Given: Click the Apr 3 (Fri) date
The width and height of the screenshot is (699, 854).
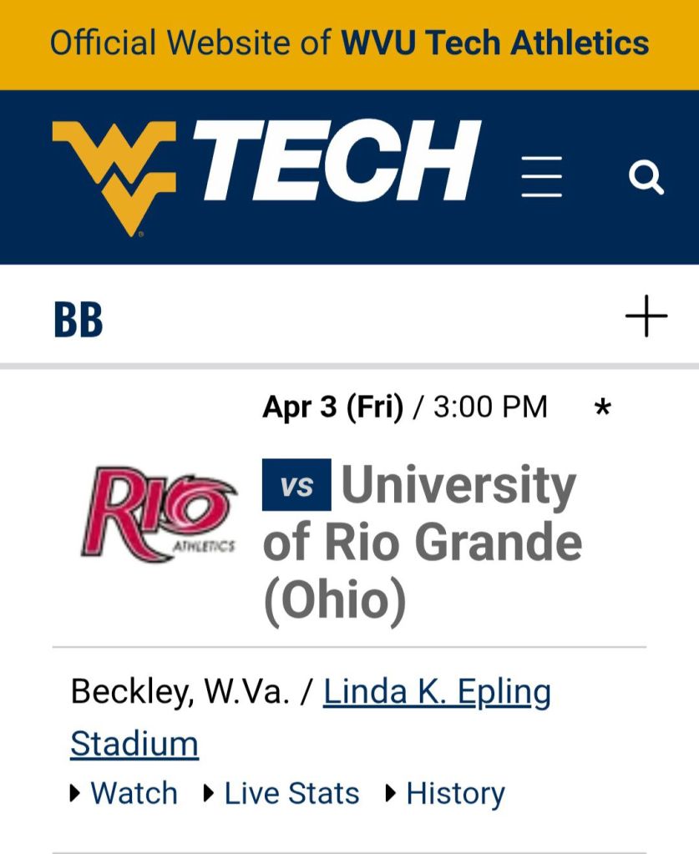Looking at the screenshot, I should coord(332,407).
